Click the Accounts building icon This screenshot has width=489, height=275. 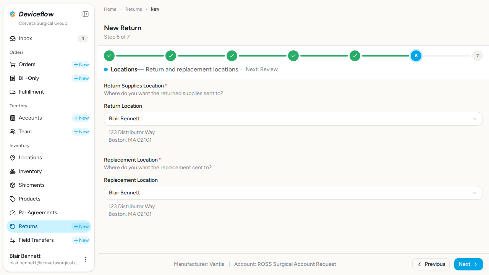pyautogui.click(x=13, y=118)
